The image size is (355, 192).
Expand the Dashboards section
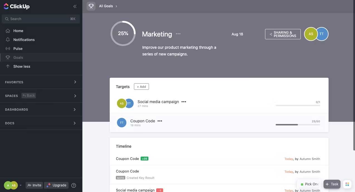pyautogui.click(x=75, y=110)
